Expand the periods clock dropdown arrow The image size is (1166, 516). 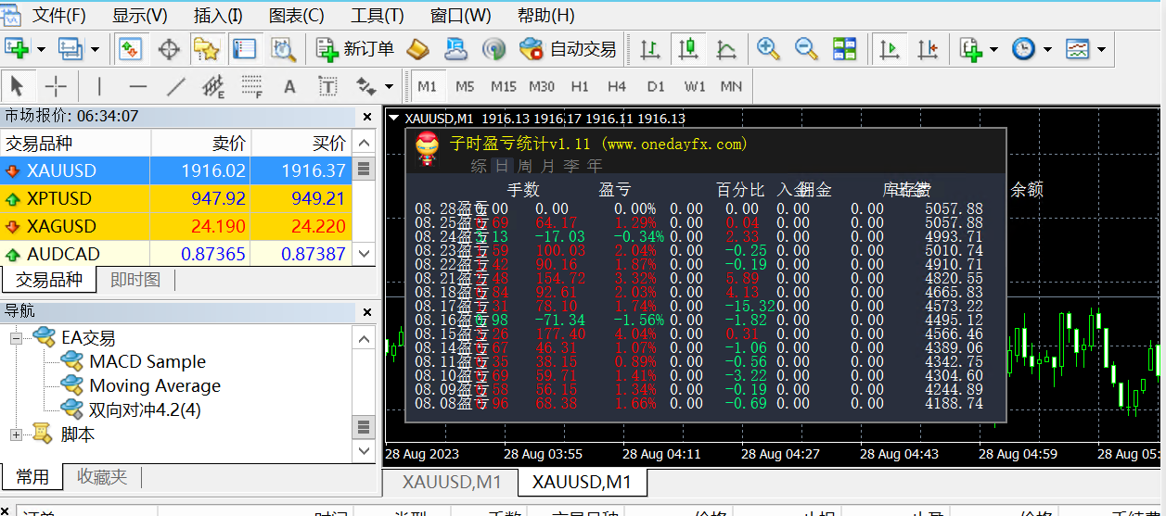click(x=1047, y=49)
